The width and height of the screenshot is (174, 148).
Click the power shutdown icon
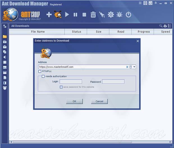(128, 15)
